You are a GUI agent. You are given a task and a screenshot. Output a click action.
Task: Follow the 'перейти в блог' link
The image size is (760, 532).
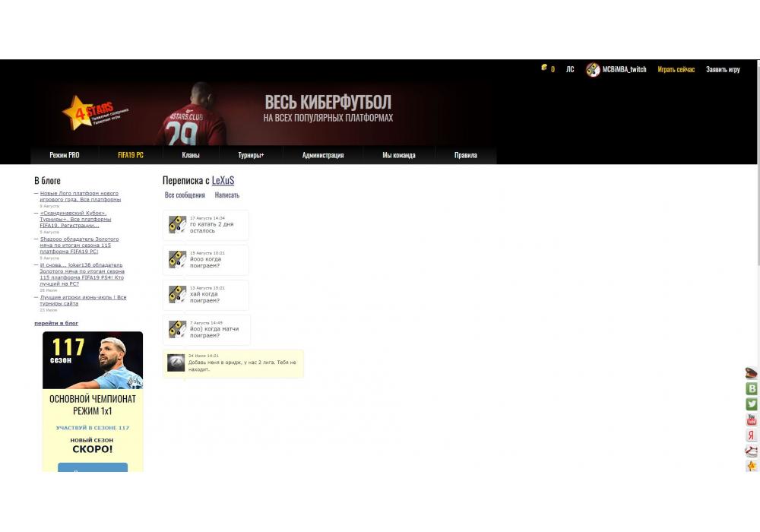click(x=56, y=323)
